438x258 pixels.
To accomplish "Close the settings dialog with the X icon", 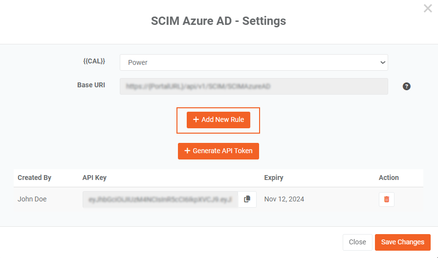I will [427, 9].
